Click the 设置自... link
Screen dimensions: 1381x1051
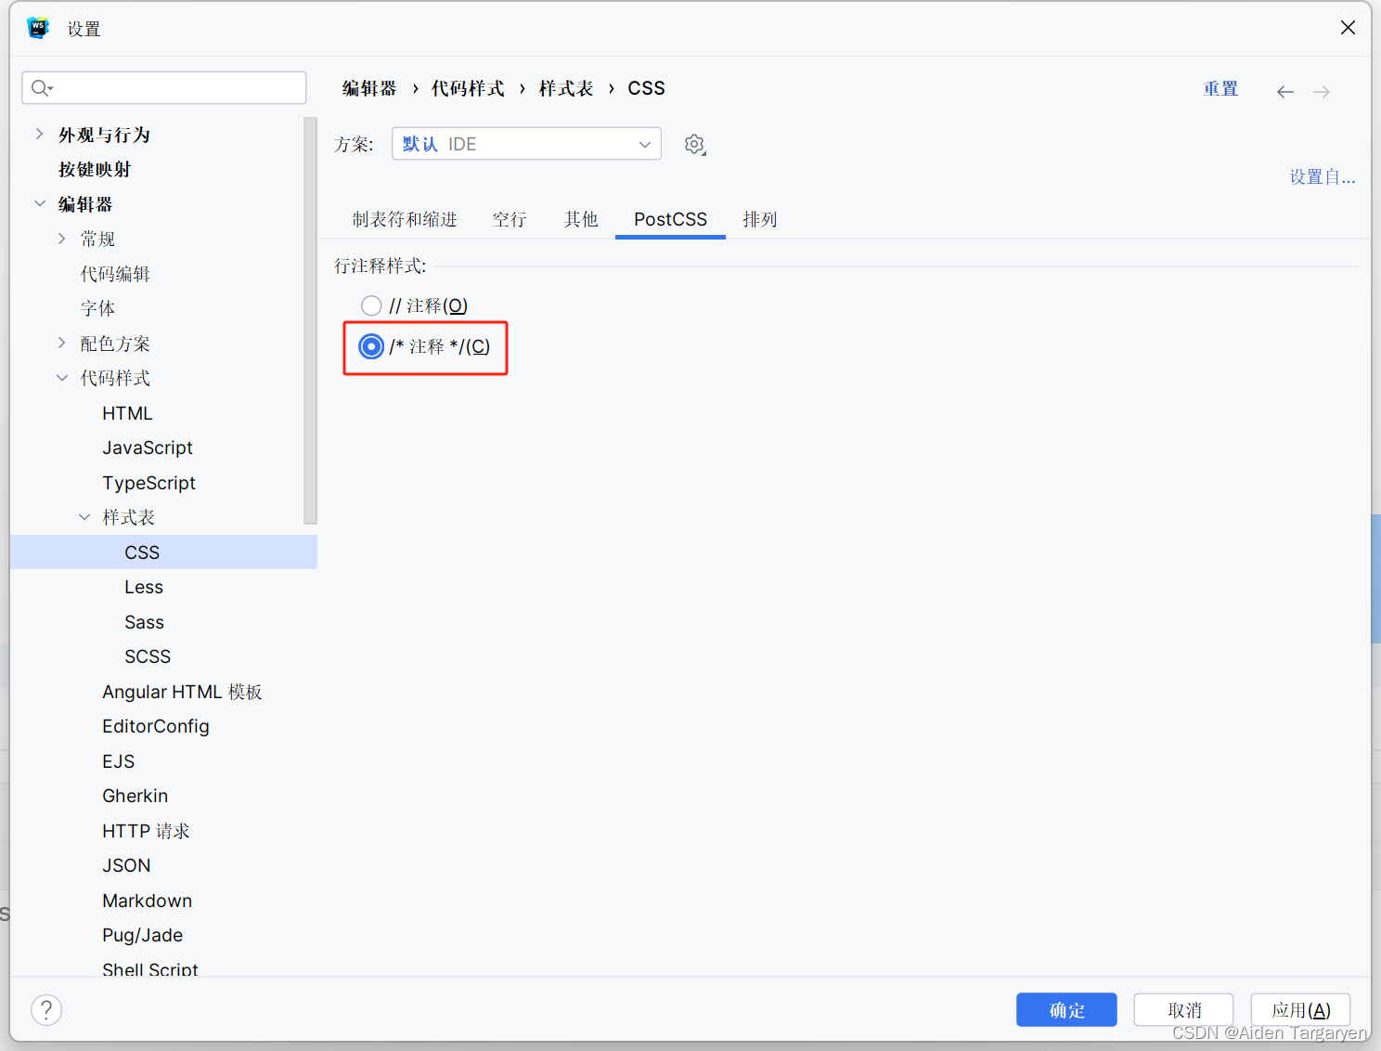(1322, 176)
